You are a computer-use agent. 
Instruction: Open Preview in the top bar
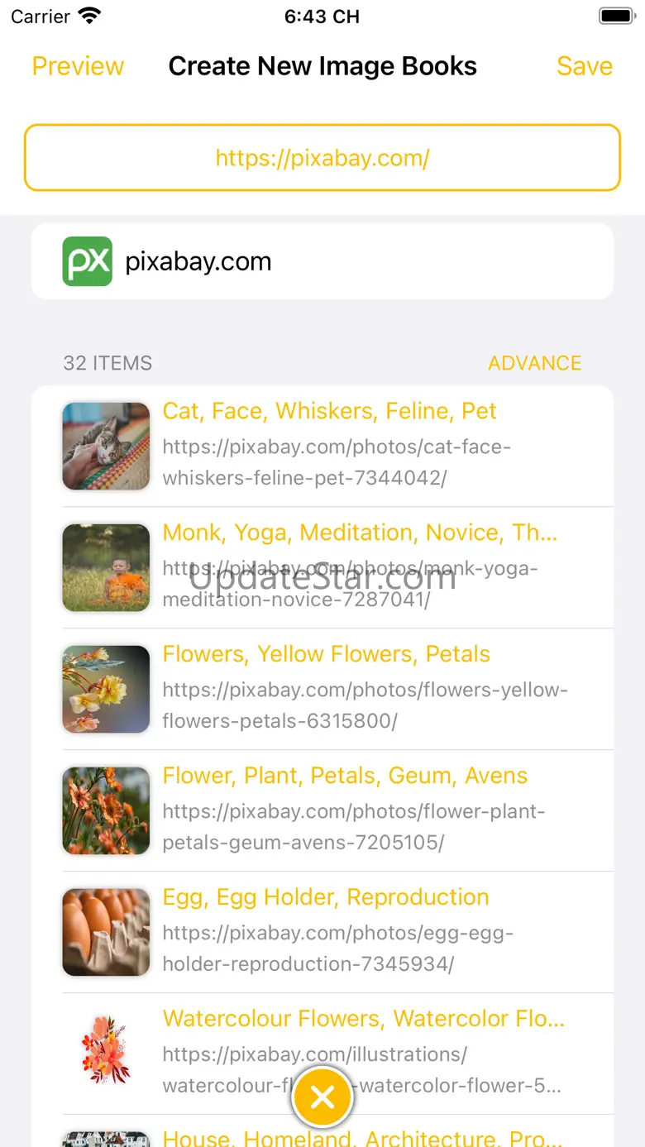(78, 66)
